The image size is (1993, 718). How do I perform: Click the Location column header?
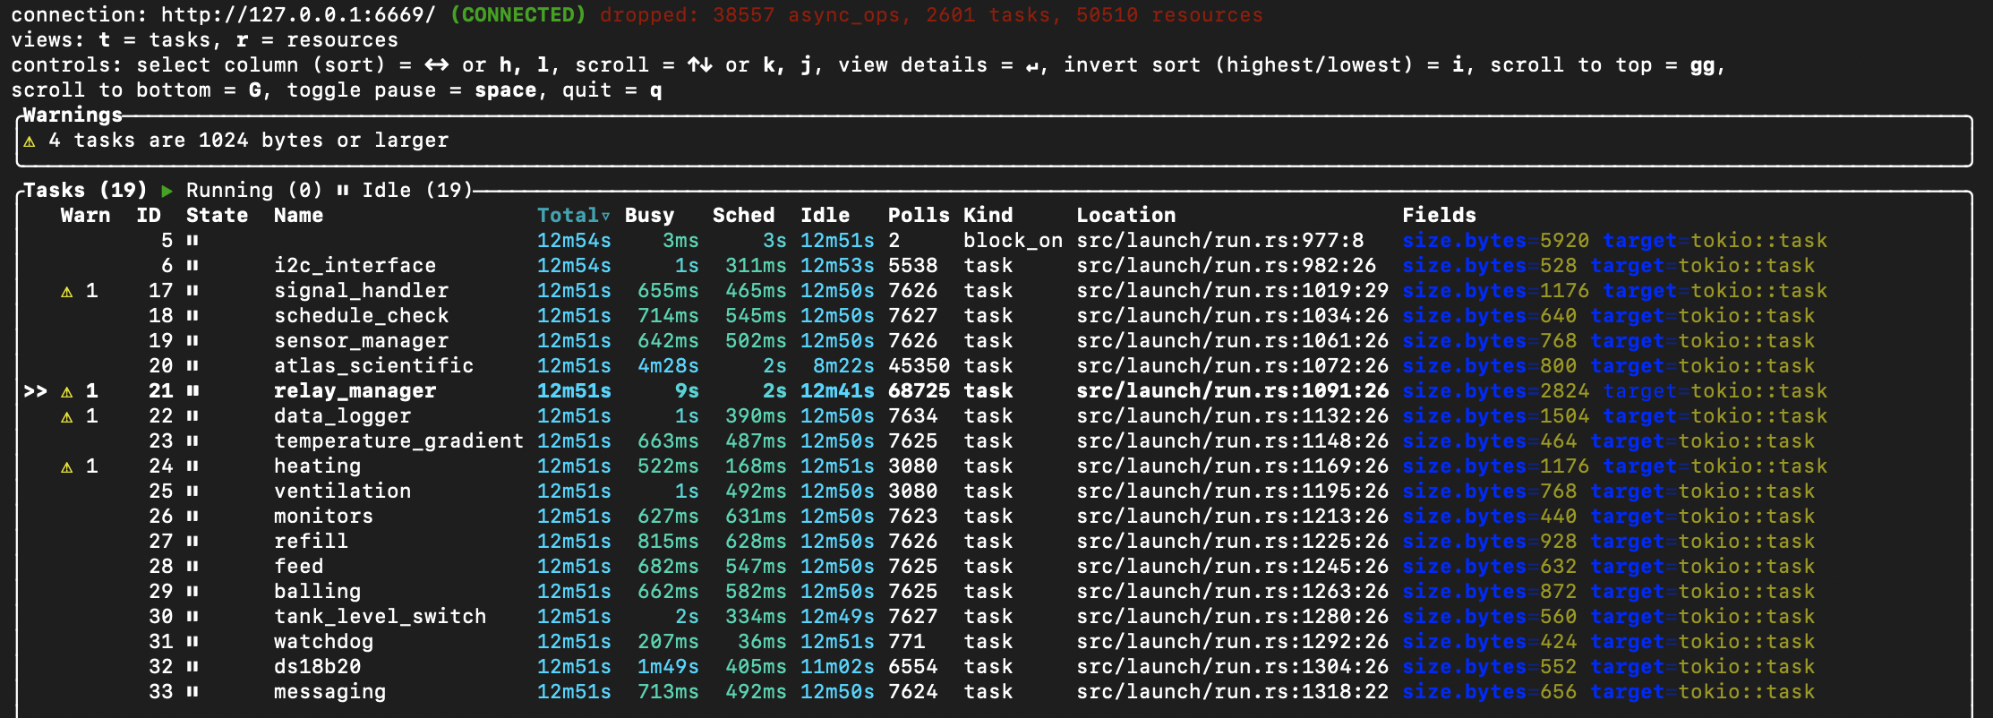[1125, 216]
